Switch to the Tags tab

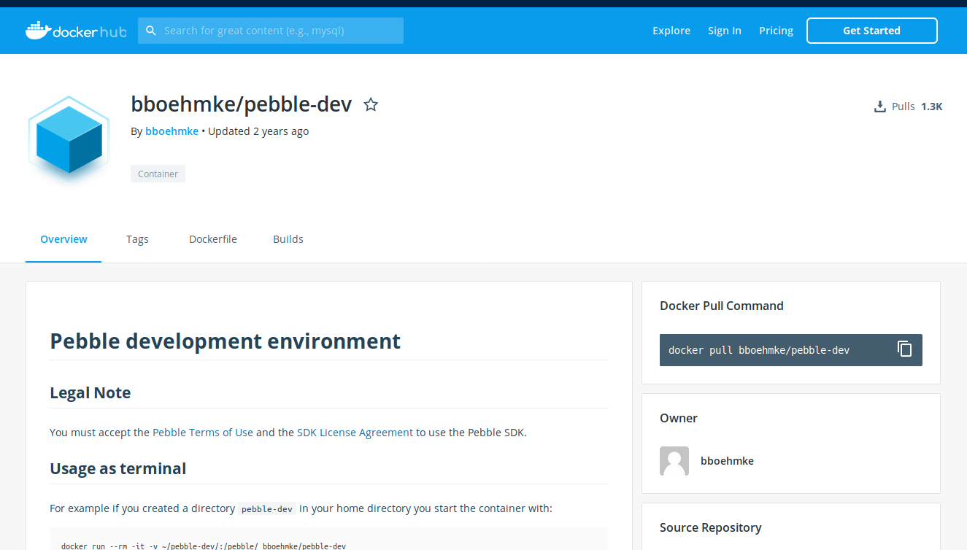[x=137, y=239]
